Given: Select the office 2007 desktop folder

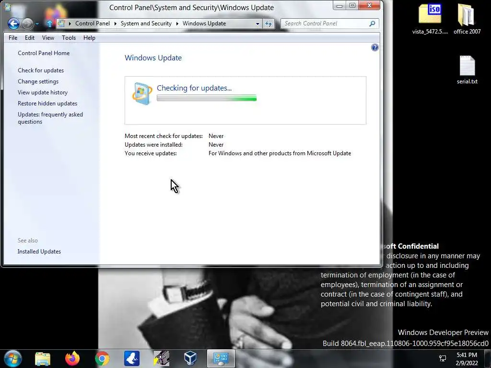Looking at the screenshot, I should [x=467, y=19].
